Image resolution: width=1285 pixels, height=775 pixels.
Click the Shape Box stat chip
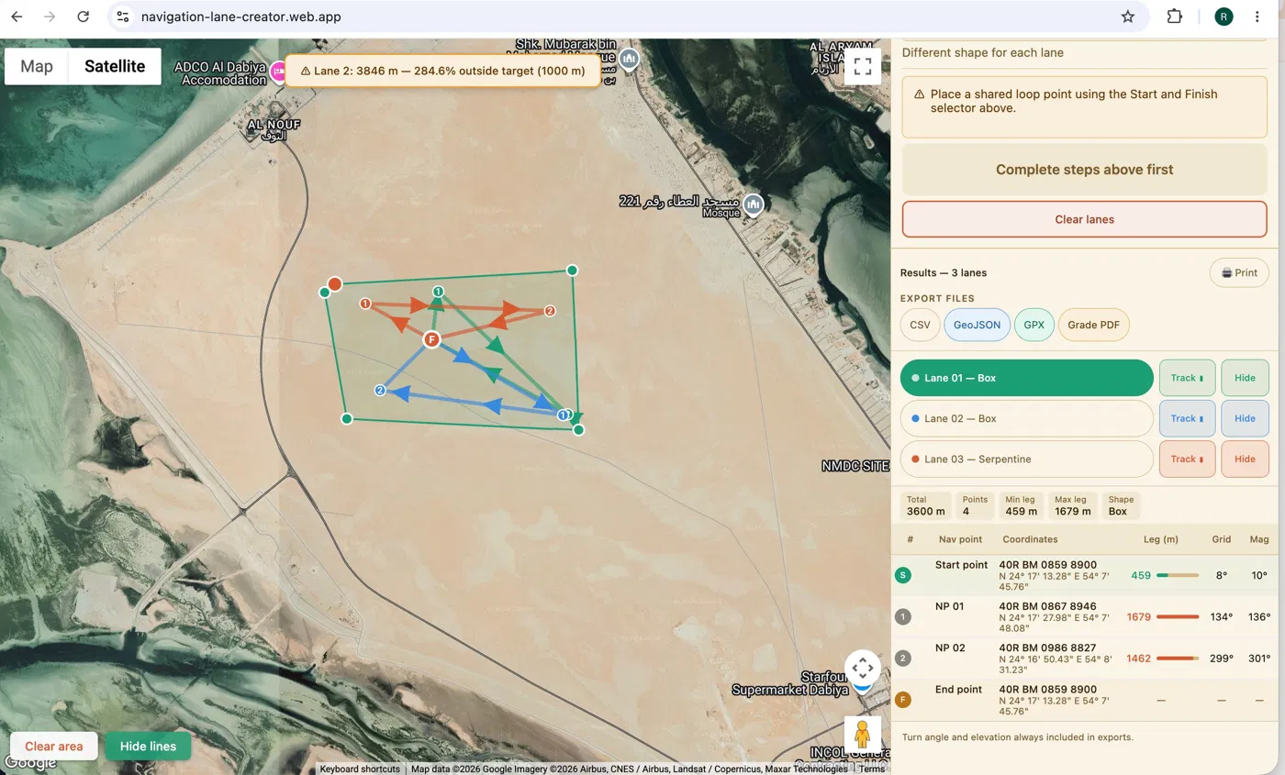point(1121,505)
